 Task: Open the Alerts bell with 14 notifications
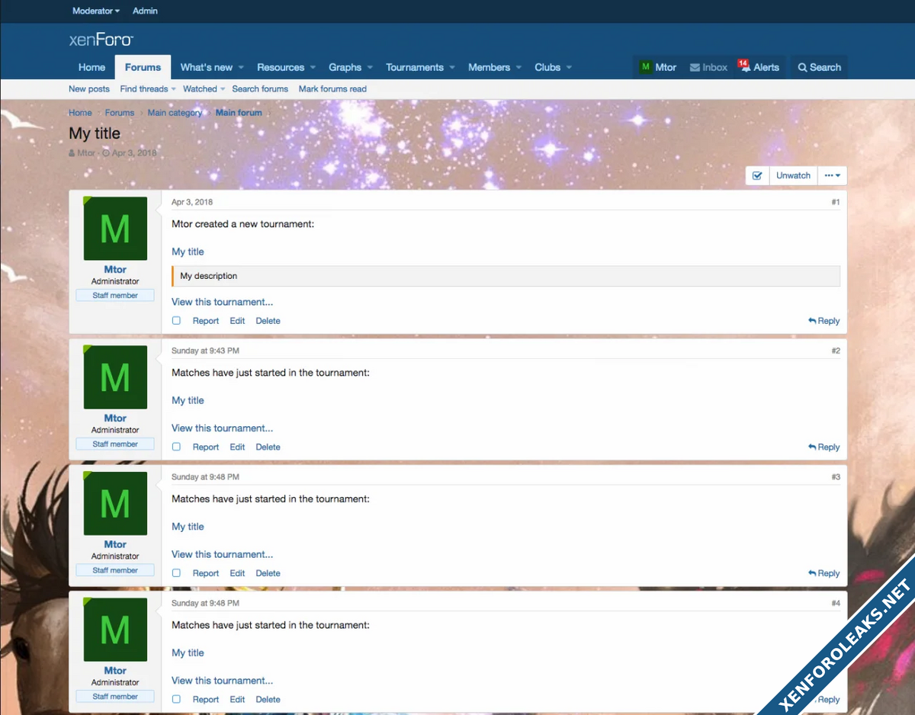[x=743, y=67]
